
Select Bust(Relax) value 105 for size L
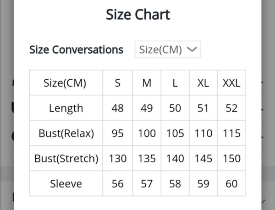pos(175,133)
